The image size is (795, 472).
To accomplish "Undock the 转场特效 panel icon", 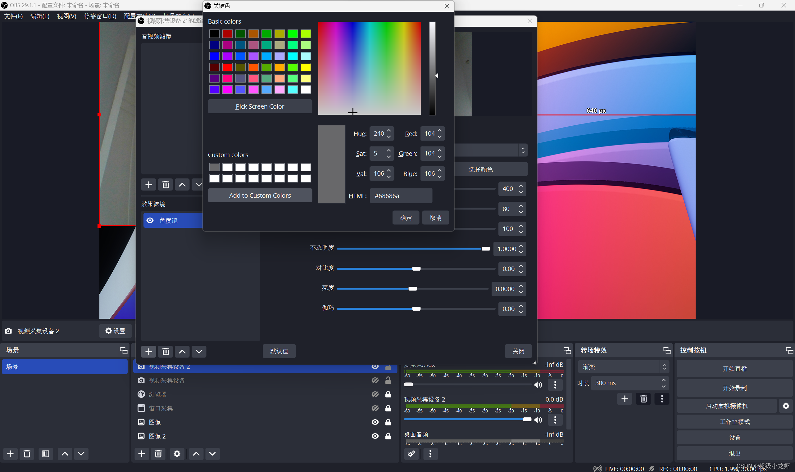I will click(667, 350).
